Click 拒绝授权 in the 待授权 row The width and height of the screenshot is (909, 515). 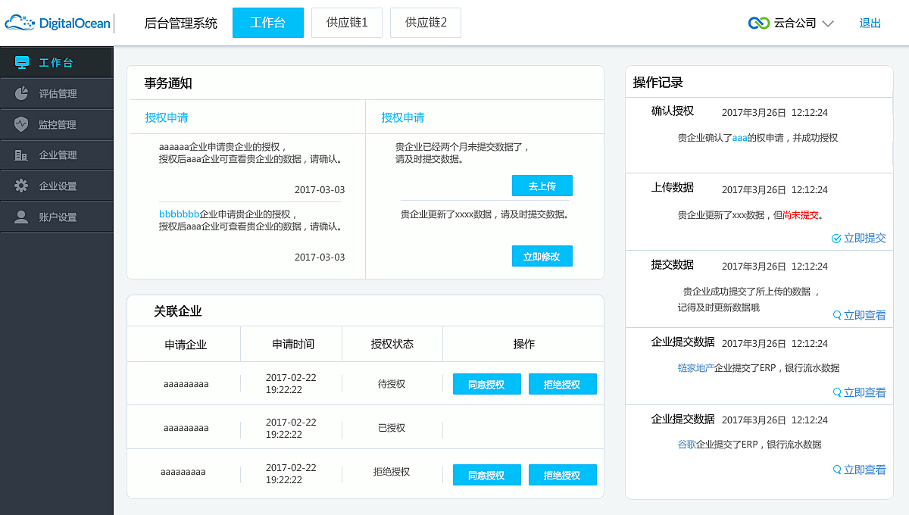pos(563,384)
